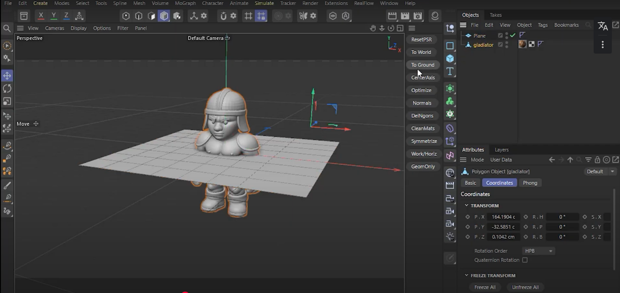620x293 pixels.
Task: Click the Cube primitive icon
Action: tap(450, 59)
